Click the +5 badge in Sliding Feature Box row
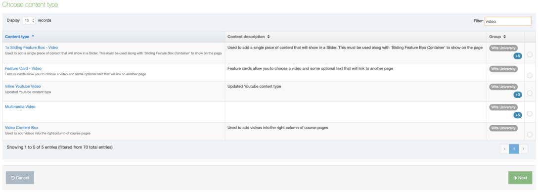Image resolution: width=540 pixels, height=196 pixels. click(518, 56)
